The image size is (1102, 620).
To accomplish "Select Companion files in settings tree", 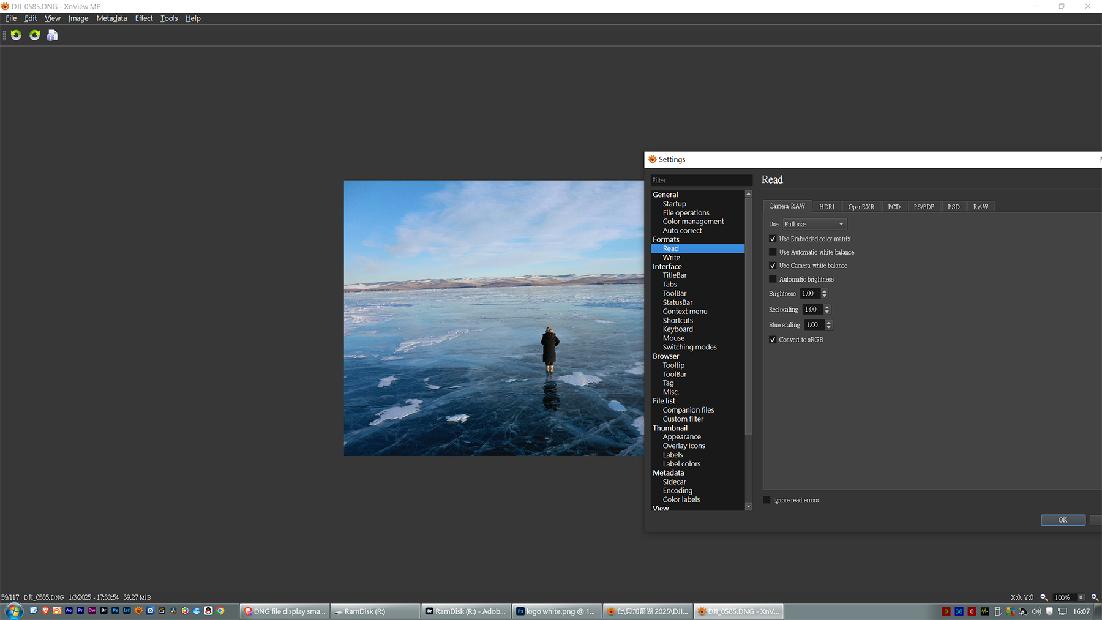I will pos(688,410).
